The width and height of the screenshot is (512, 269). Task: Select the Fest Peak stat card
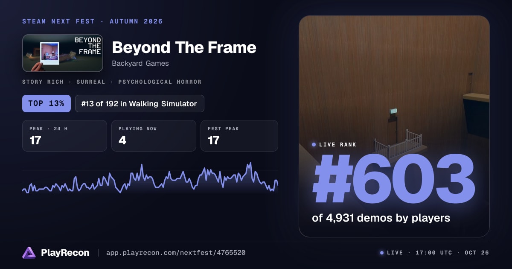pyautogui.click(x=239, y=136)
